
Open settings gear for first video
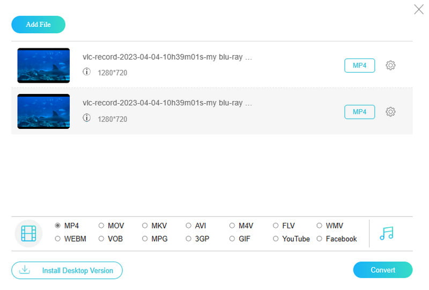(x=390, y=65)
